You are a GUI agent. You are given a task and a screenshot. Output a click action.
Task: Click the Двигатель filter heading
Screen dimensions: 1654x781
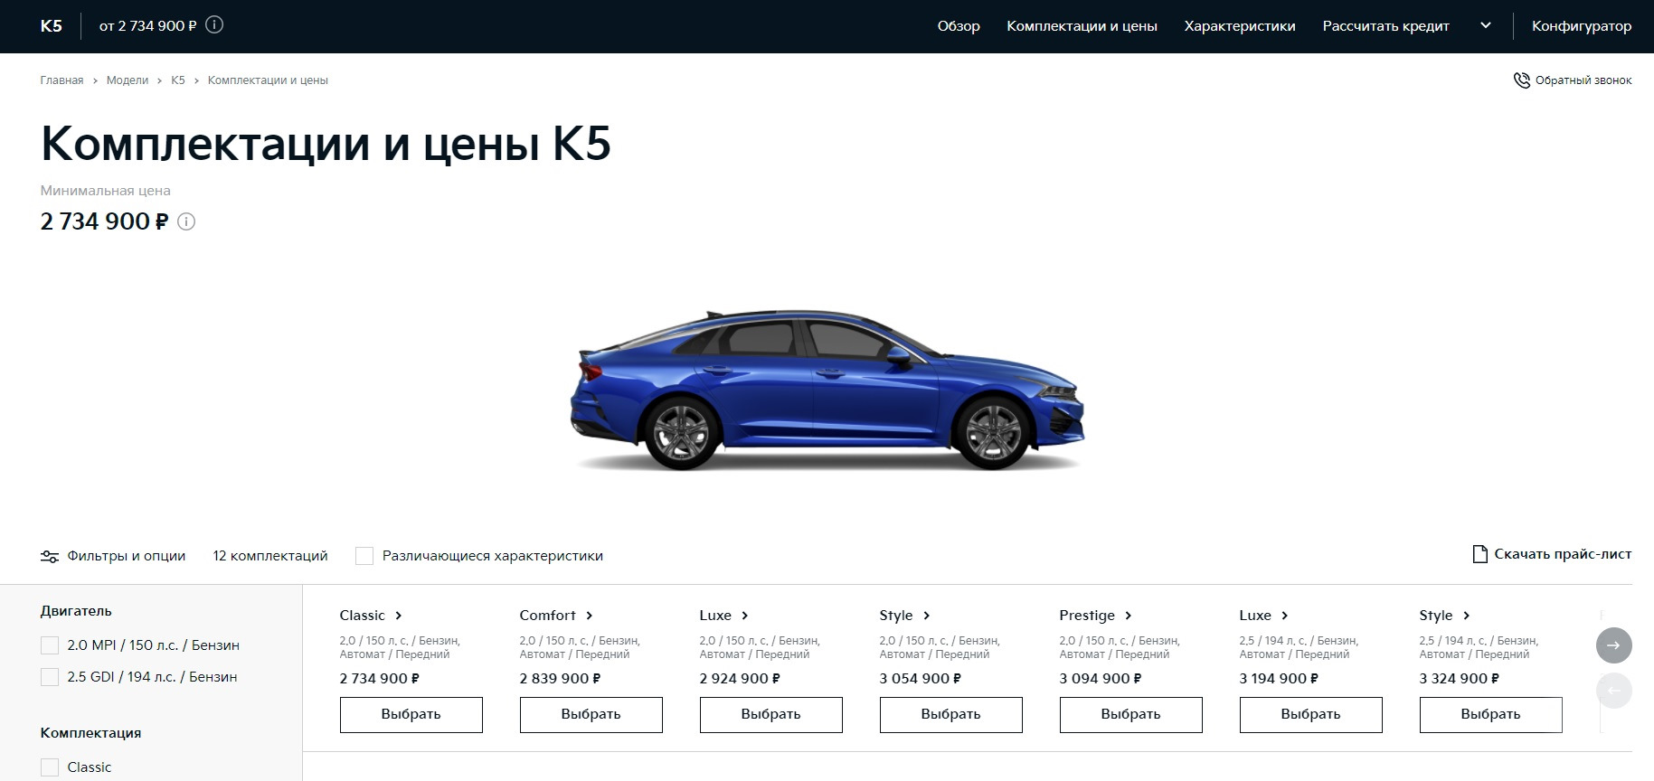coord(76,611)
